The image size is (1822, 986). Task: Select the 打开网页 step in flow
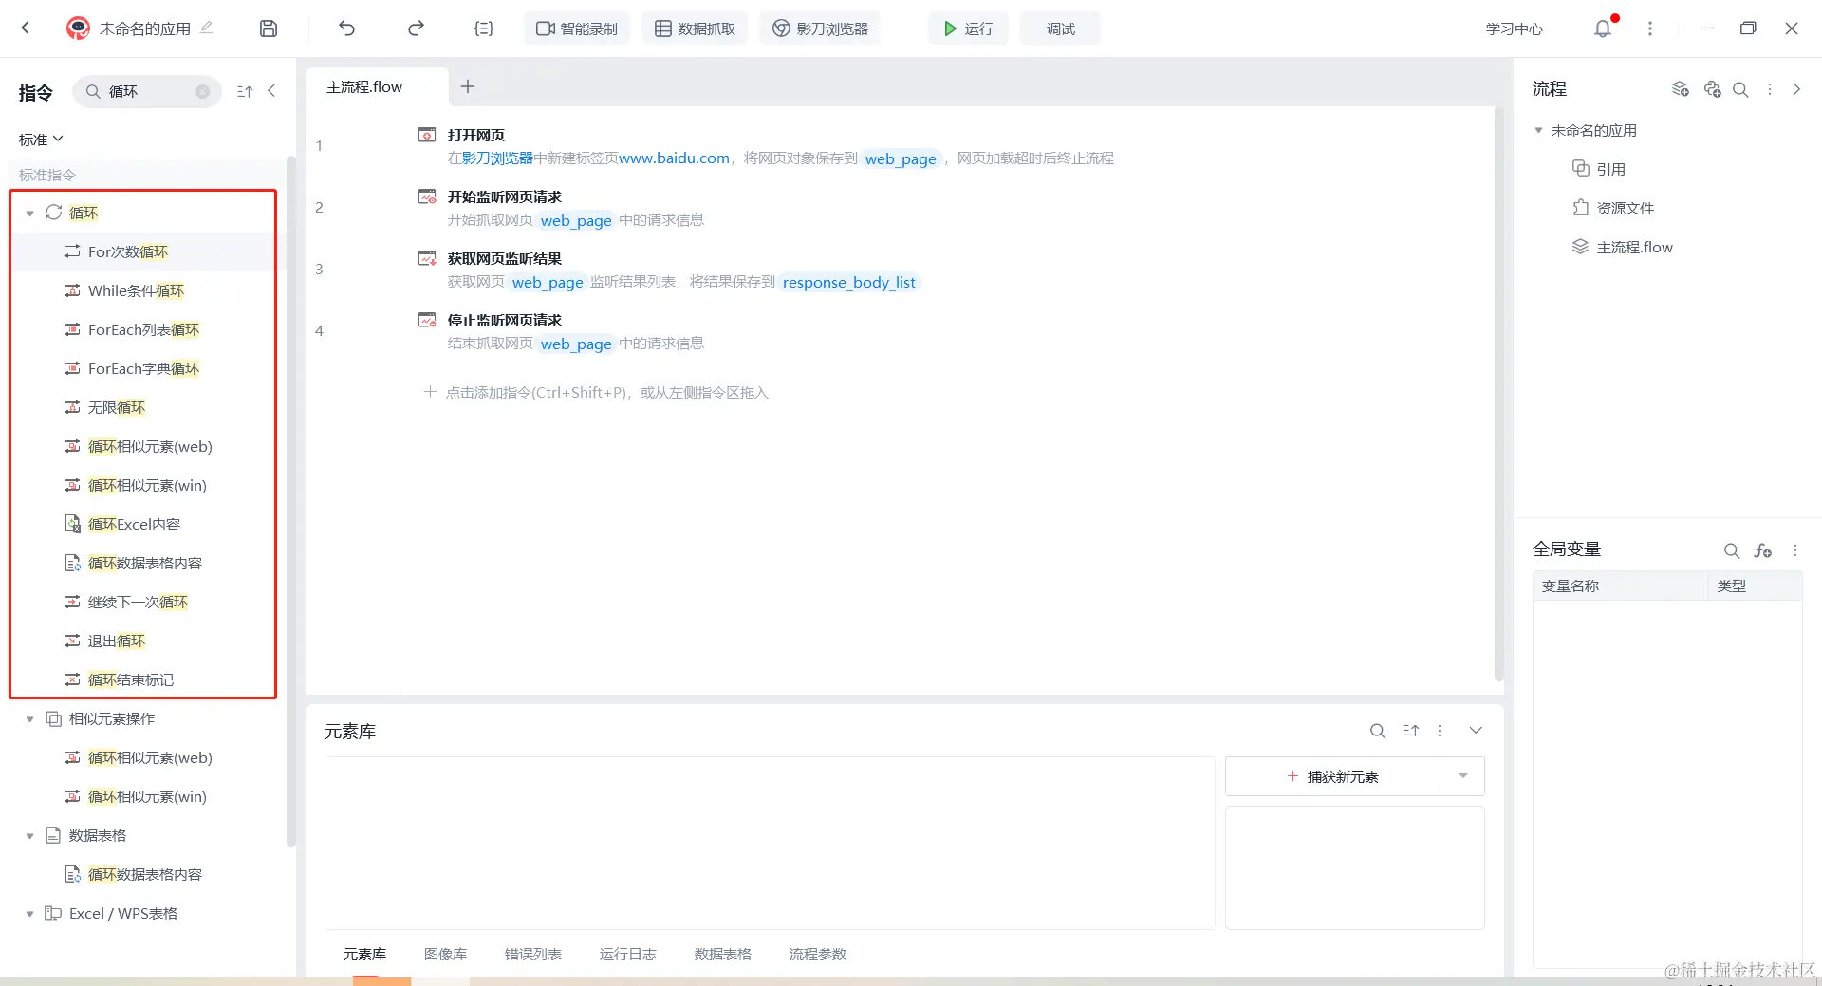click(x=949, y=146)
